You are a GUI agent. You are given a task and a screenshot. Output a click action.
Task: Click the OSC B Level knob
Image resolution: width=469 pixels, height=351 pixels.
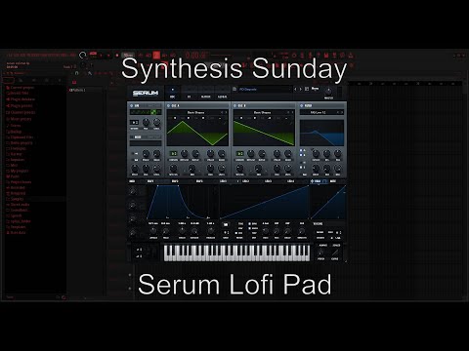[288, 169]
